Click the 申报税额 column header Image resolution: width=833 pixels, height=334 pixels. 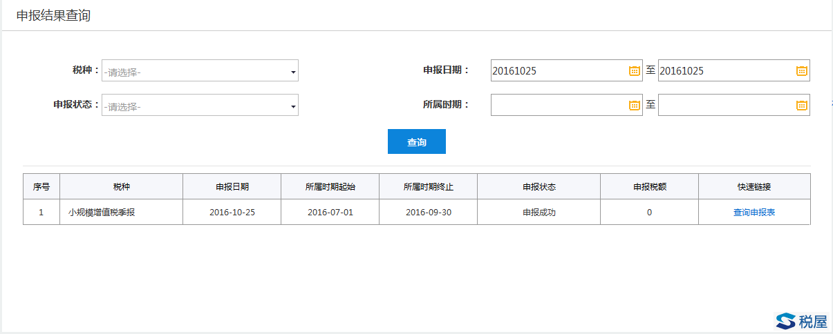[x=649, y=186]
